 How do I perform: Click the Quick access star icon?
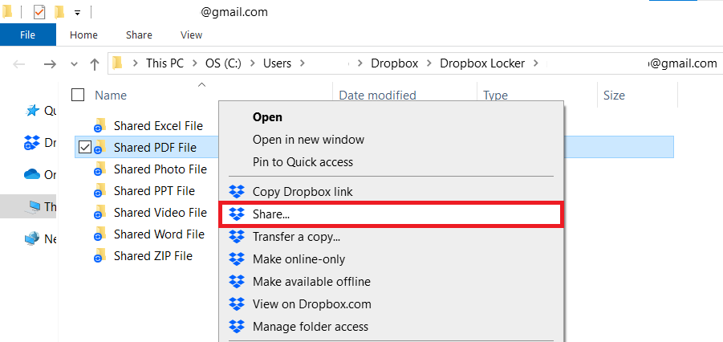coord(32,111)
